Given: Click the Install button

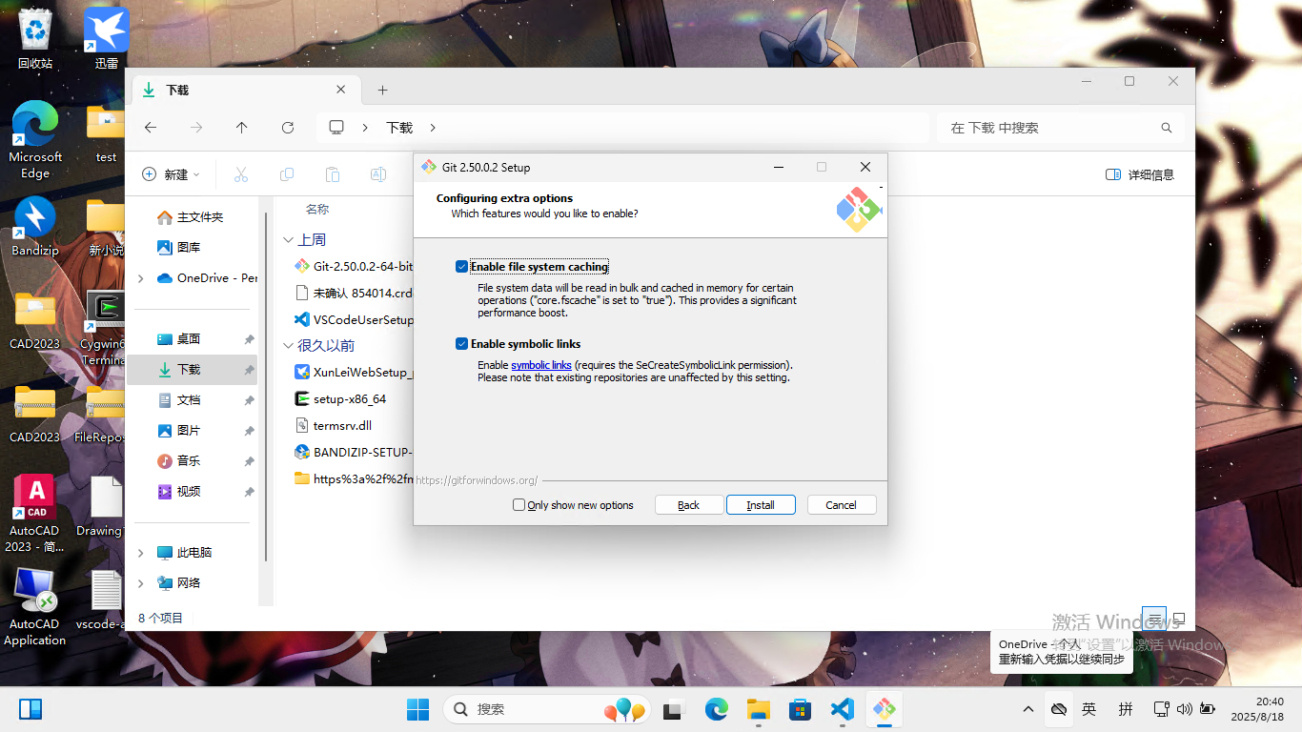Looking at the screenshot, I should 760,505.
